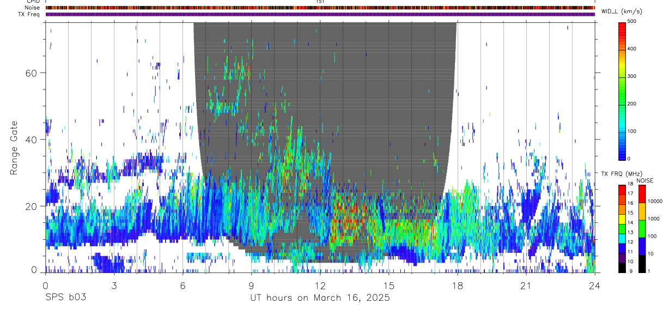Click the TX FRQ color scale bar
The image size is (669, 309).
[x=622, y=228]
